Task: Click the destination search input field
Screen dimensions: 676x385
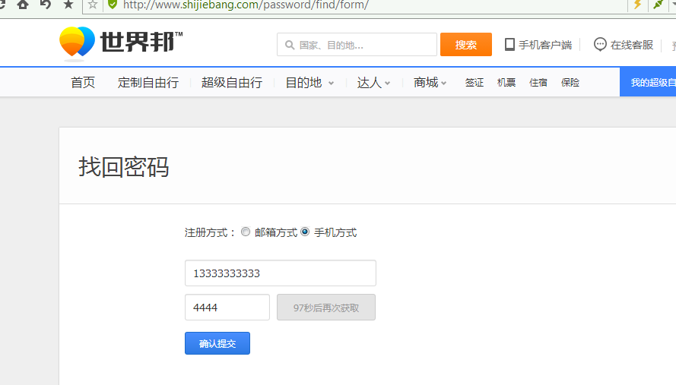Action: (357, 44)
